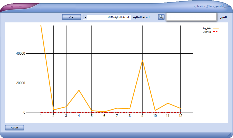
Task: Click the magnifier supplier lookup icon
Action: pos(161,17)
